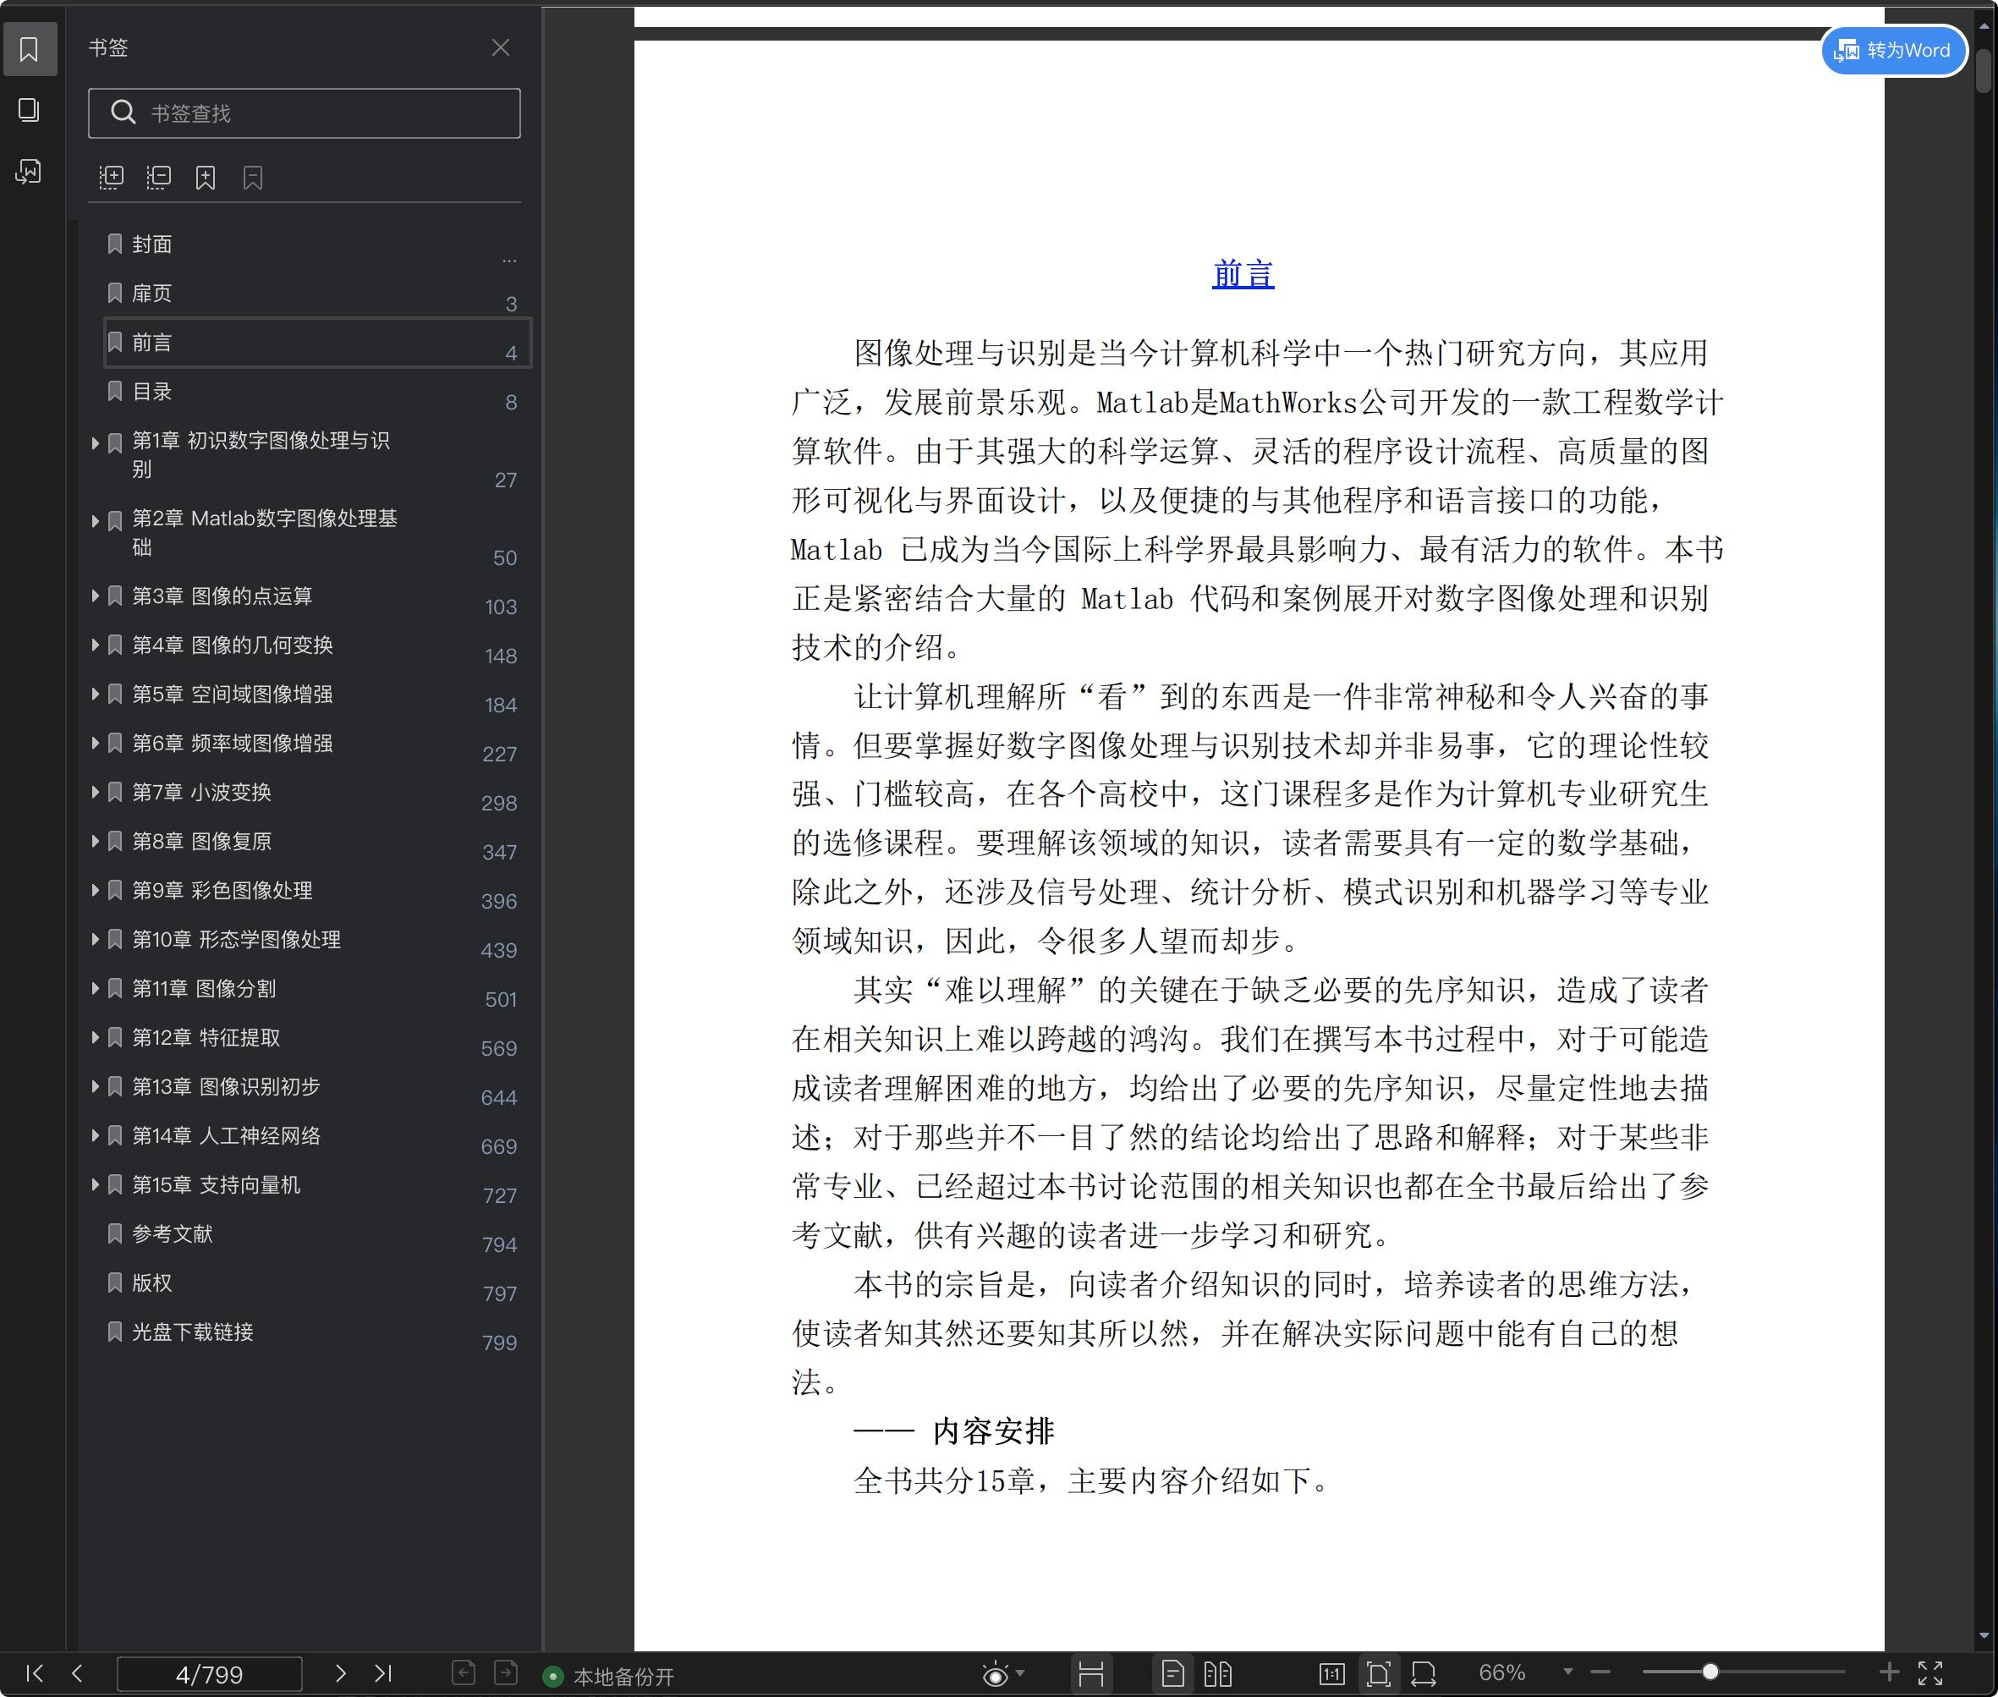Viewport: 1998px width, 1697px height.
Task: Click the zoom slider handle
Action: (x=1710, y=1672)
